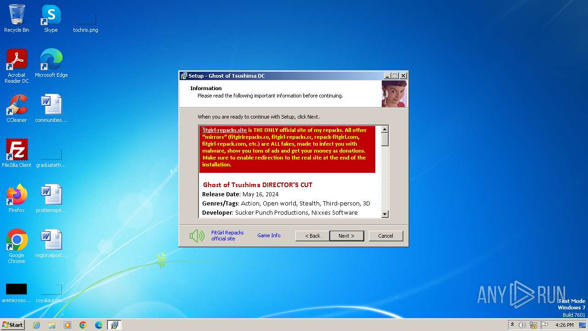This screenshot has height=331, width=588.
Task: Select the royalautom file icon on desktop
Action: click(51, 293)
